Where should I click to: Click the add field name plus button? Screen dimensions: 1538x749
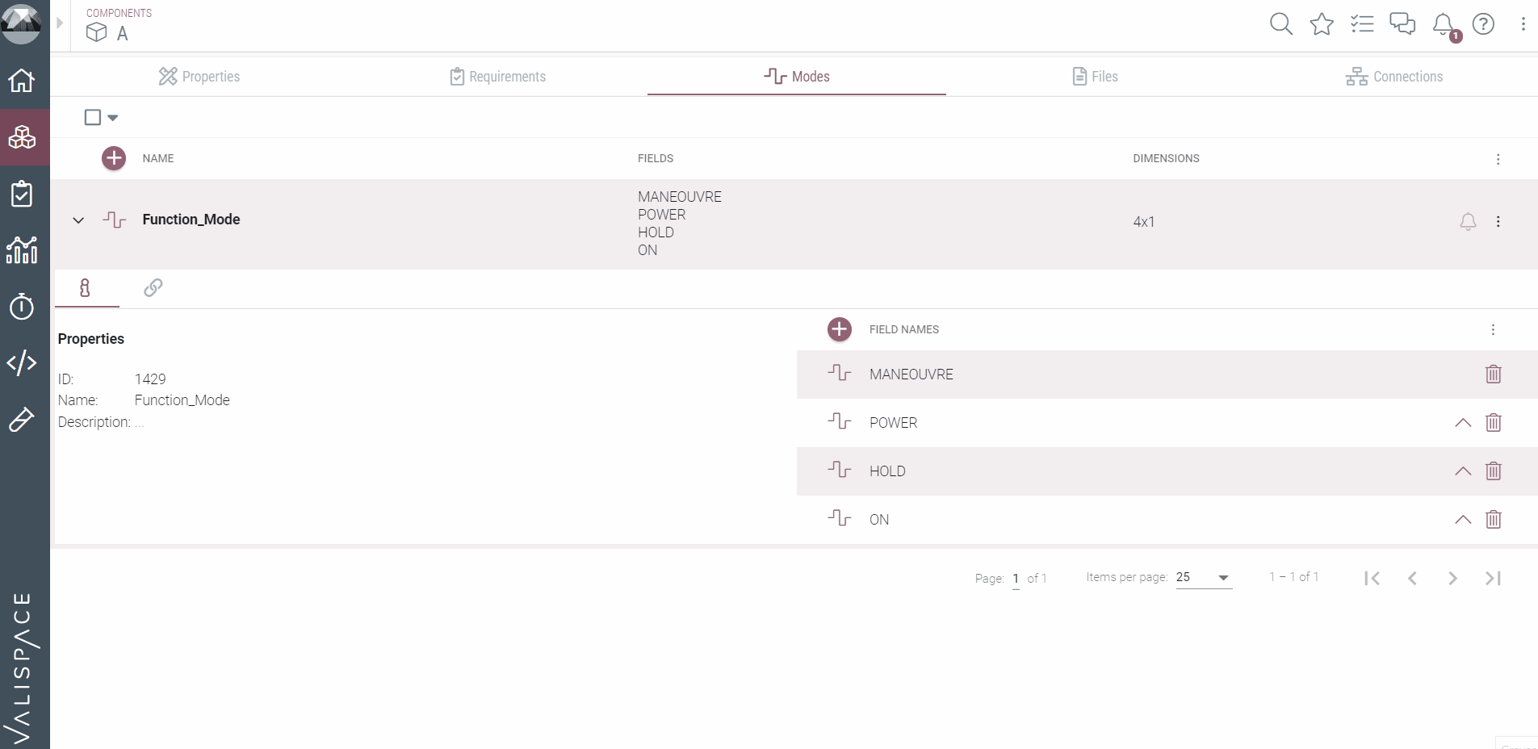click(840, 329)
